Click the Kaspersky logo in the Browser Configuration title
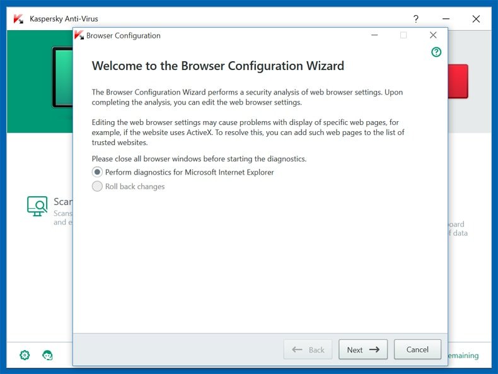 pos(79,35)
